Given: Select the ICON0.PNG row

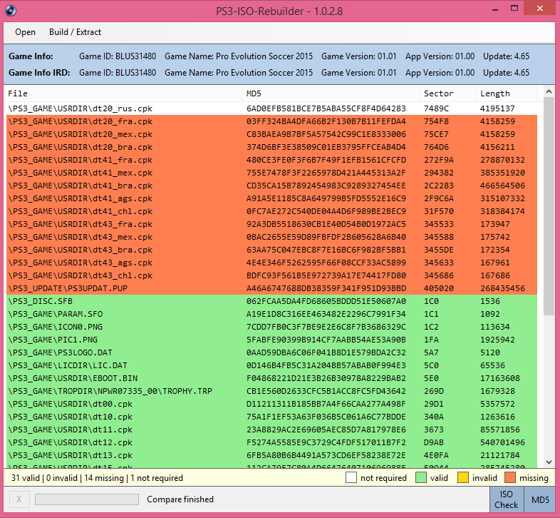Looking at the screenshot, I should tap(271, 327).
